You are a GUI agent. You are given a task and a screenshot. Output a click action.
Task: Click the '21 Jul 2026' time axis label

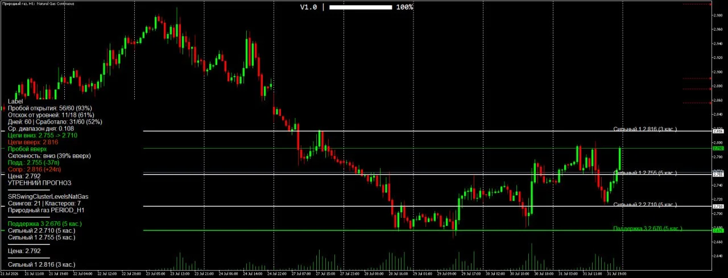click(9, 273)
